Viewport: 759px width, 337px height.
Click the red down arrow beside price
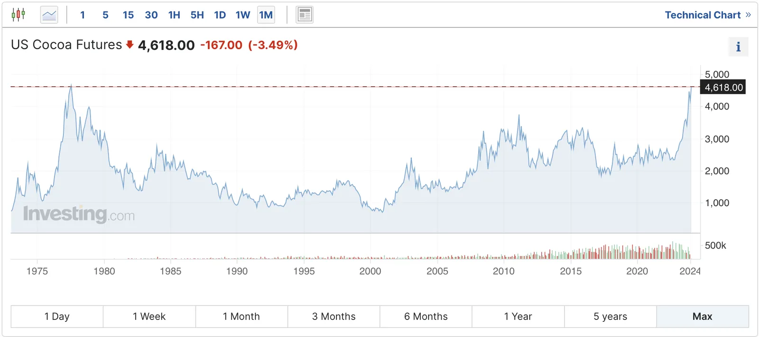click(x=130, y=45)
